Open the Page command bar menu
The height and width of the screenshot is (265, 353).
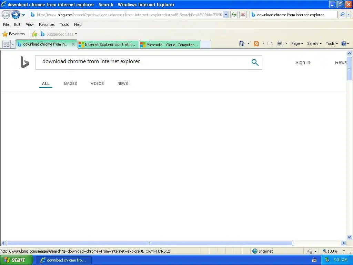(x=297, y=43)
